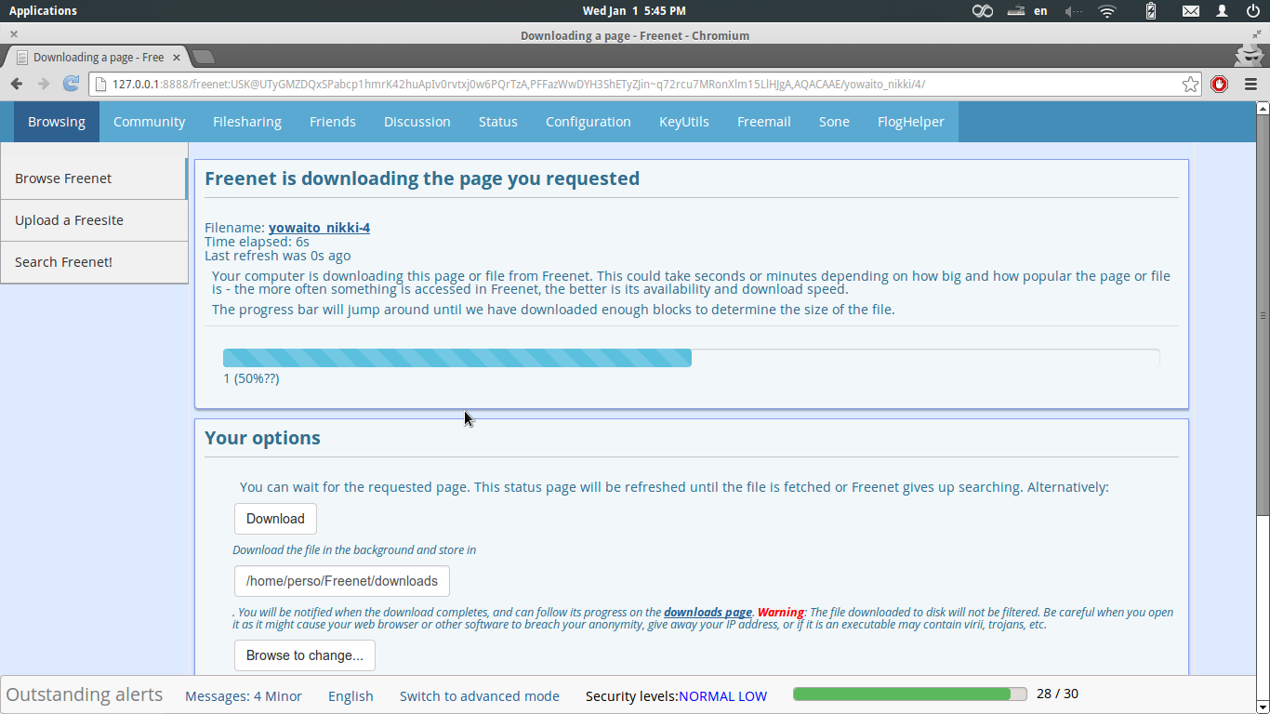Viewport: 1270px width, 714px height.
Task: Open the NORMAL security level link
Action: (x=707, y=696)
